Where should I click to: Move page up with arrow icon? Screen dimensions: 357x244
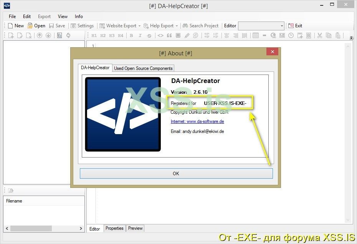40,35
